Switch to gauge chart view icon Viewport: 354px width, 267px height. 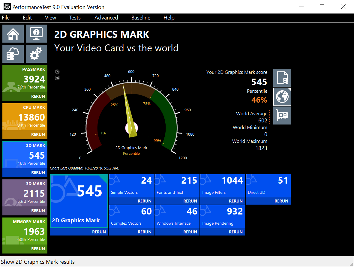point(57,72)
